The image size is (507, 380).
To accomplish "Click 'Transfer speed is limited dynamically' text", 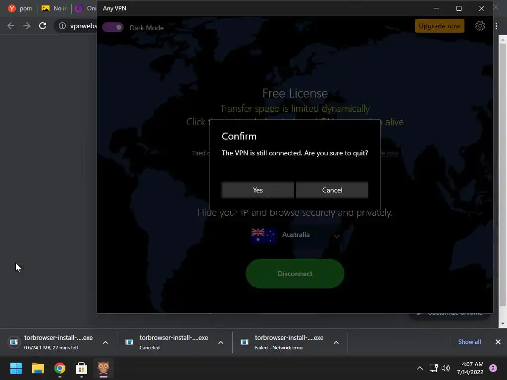I will [x=295, y=108].
